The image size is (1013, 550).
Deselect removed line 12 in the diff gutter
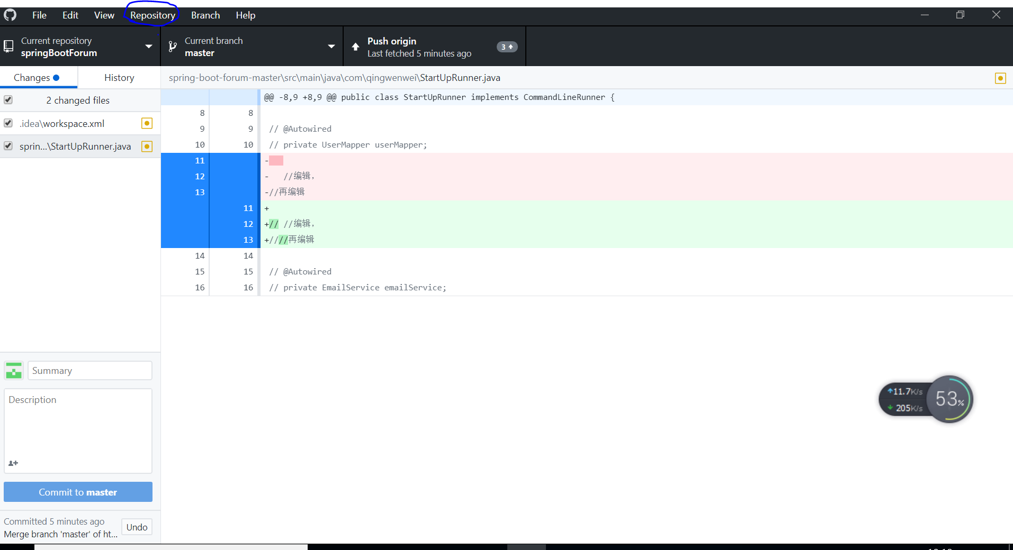(x=185, y=177)
